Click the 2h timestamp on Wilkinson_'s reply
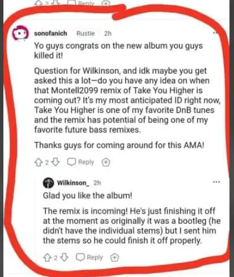234x277 pixels. (x=97, y=183)
